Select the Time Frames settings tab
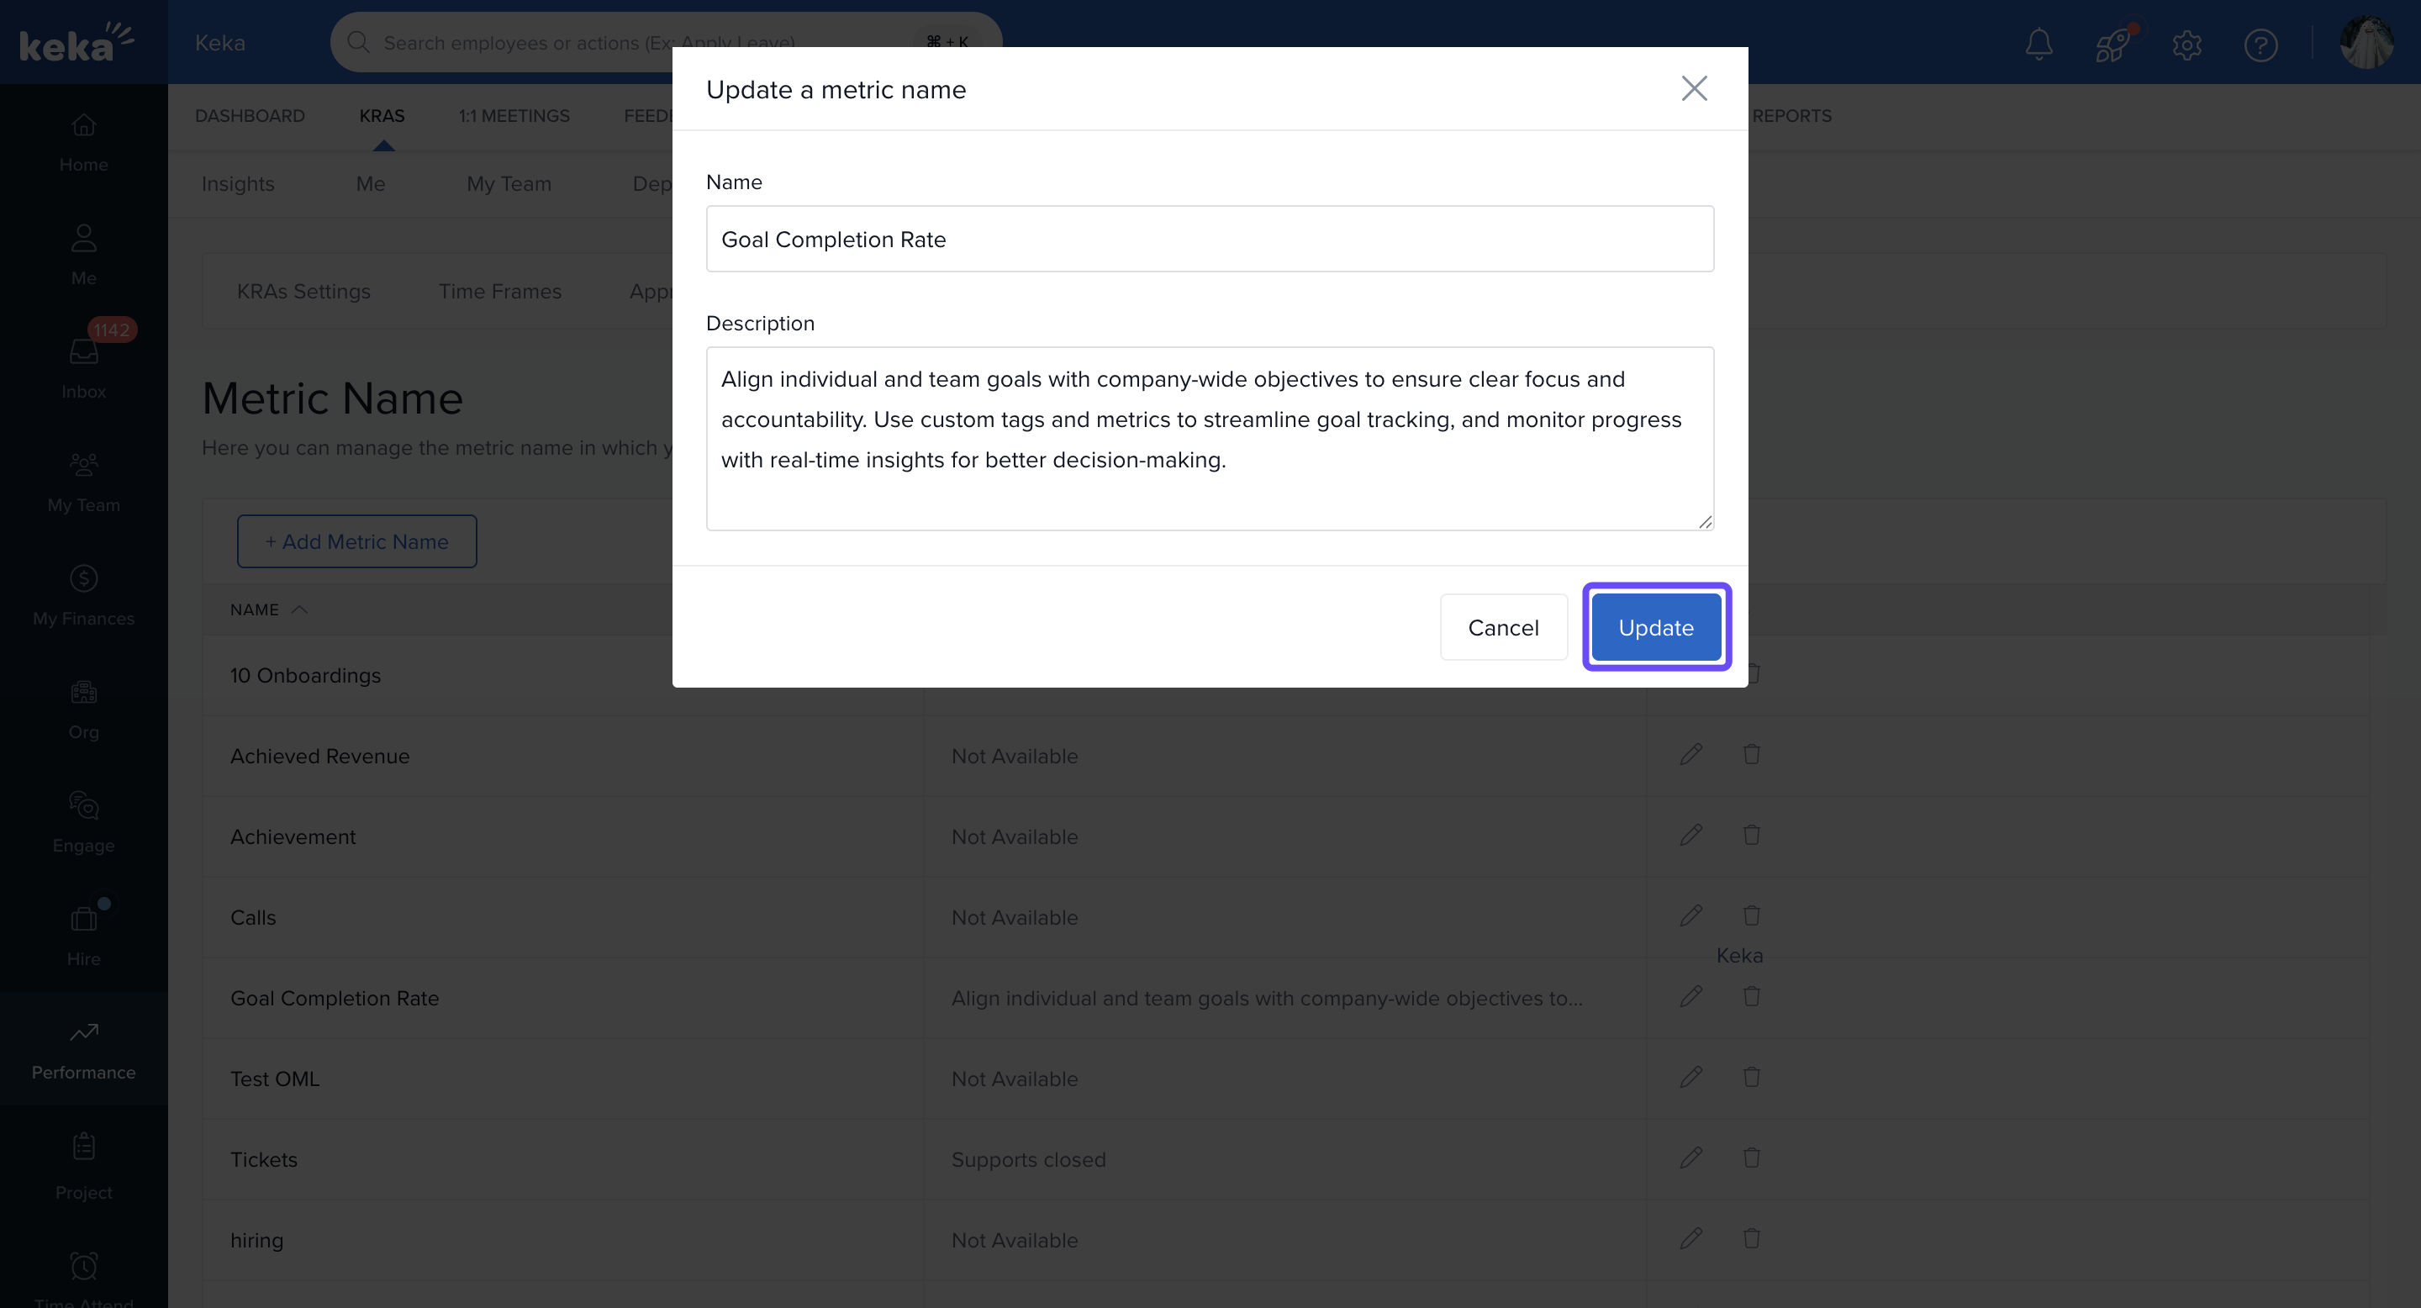2421x1308 pixels. click(x=500, y=292)
